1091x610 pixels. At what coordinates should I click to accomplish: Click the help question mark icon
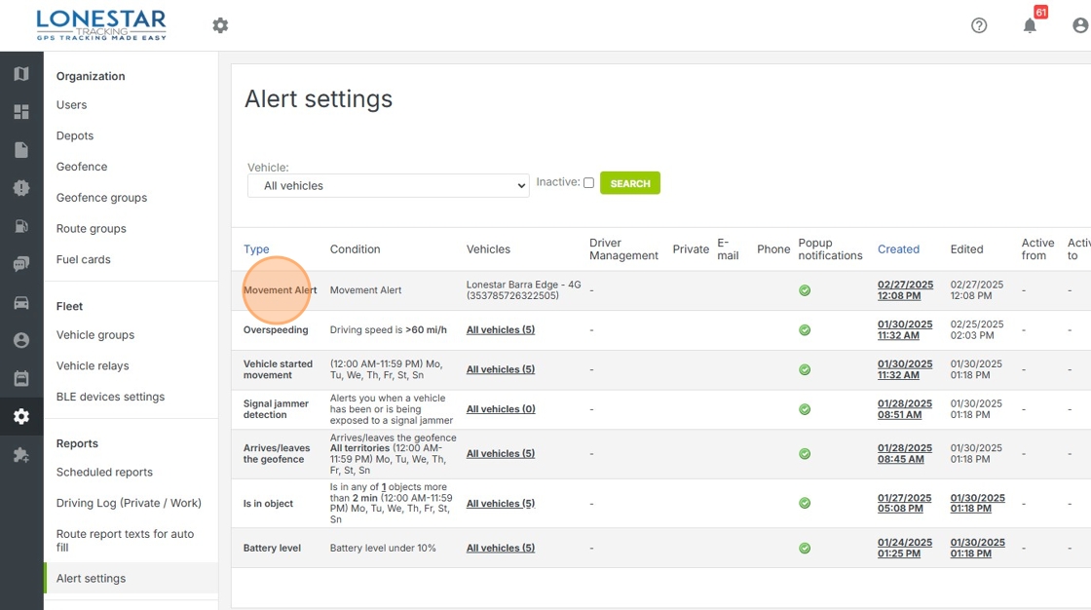pyautogui.click(x=979, y=25)
